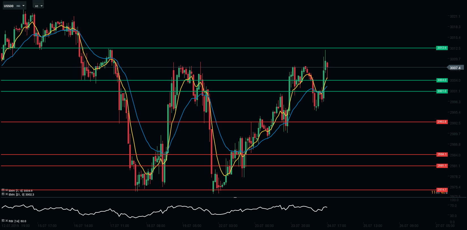Click the 2978.2 price axis label
The height and width of the screenshot is (230, 467).
pos(455,177)
